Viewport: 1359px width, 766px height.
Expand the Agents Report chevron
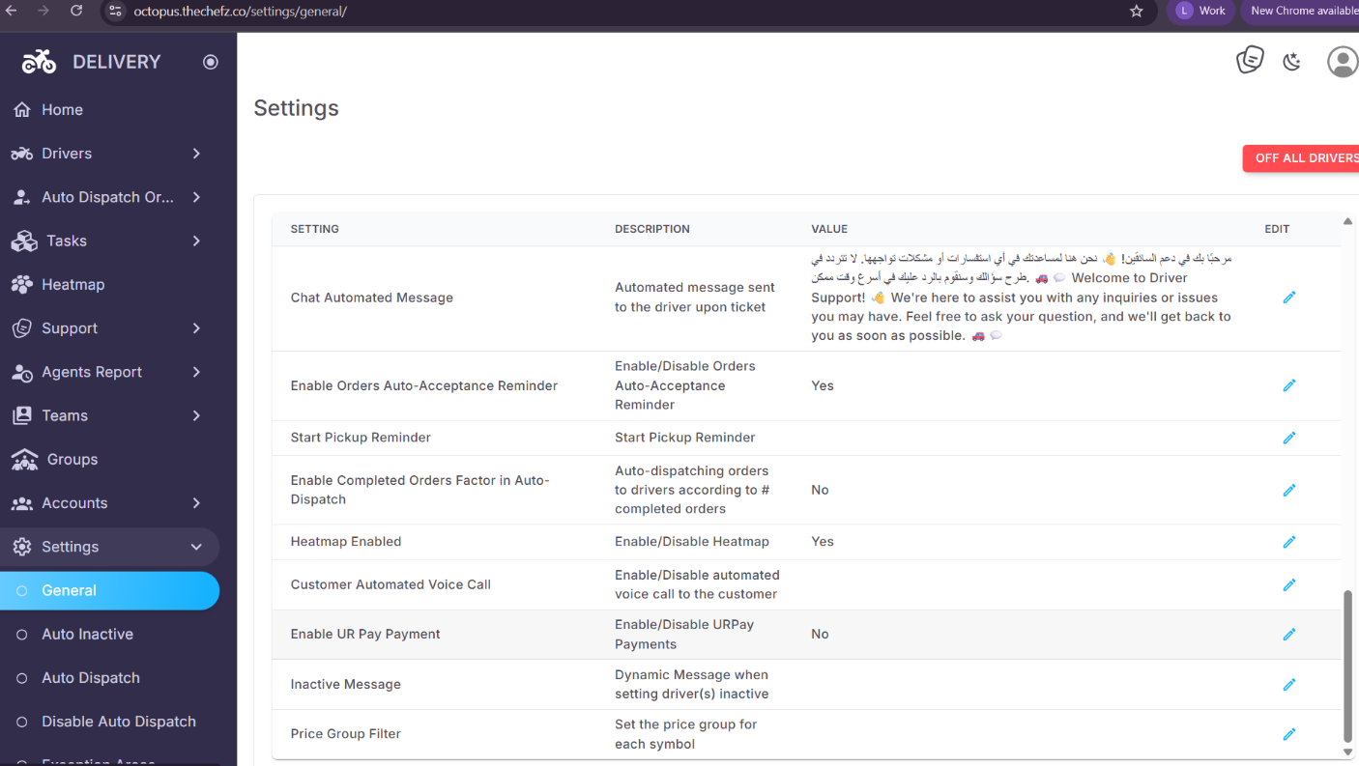196,372
